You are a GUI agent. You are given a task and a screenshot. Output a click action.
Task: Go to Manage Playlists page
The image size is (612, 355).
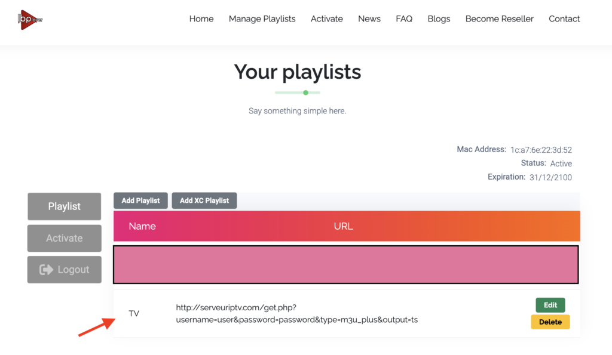click(262, 18)
